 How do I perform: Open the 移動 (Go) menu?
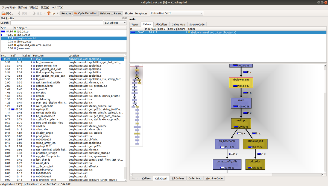34,7
